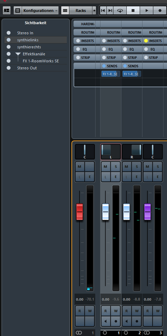Jump to the next marker

point(110,10)
